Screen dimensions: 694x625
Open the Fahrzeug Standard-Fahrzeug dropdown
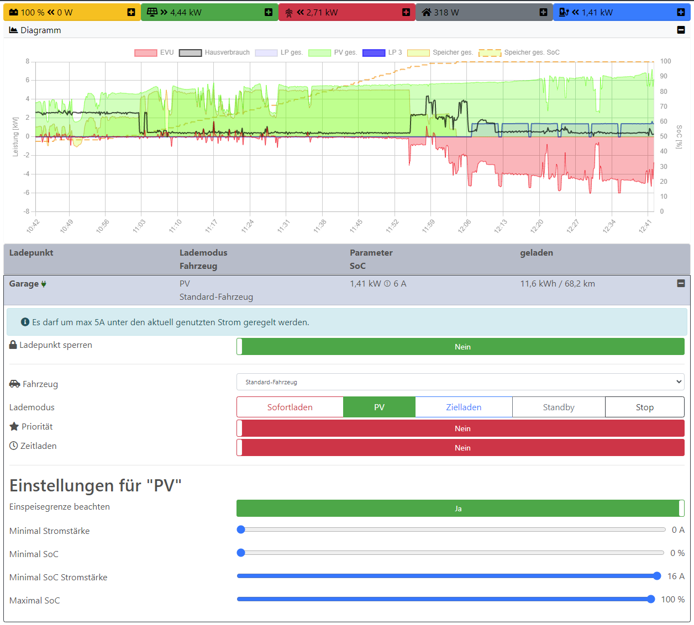click(x=460, y=382)
